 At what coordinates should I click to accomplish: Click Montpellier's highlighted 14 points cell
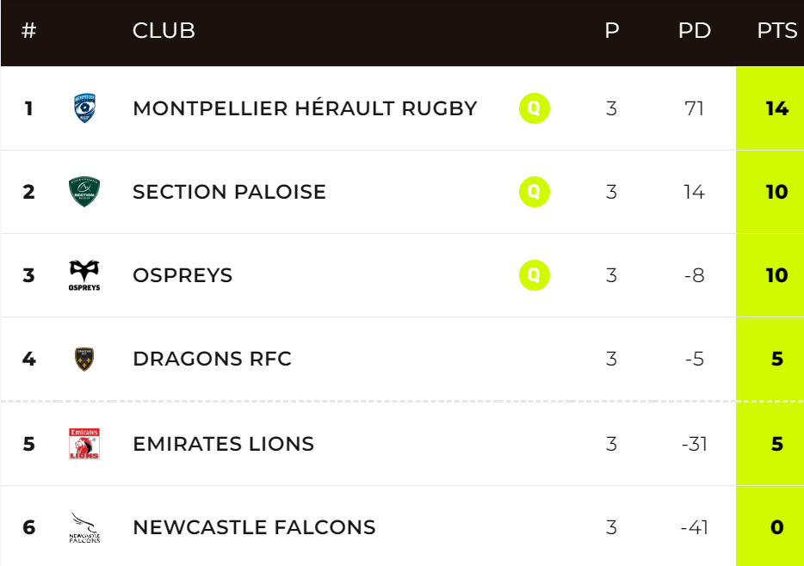coord(776,108)
